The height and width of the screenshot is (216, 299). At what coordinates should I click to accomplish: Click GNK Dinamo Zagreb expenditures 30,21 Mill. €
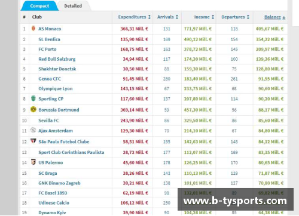[x=135, y=183]
